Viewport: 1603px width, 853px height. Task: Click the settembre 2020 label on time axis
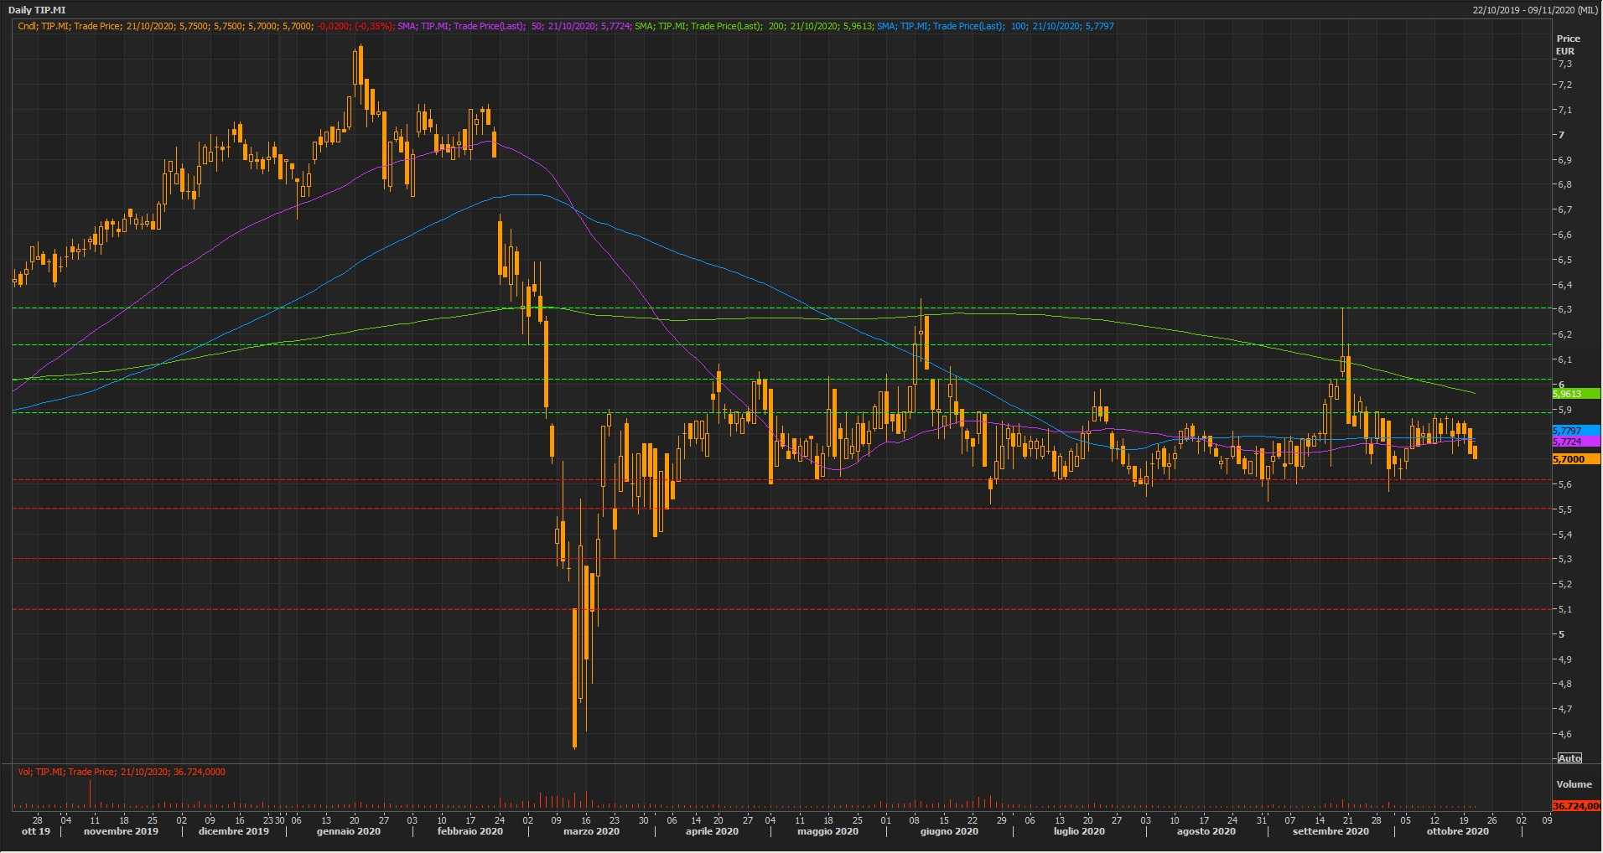click(x=1331, y=831)
